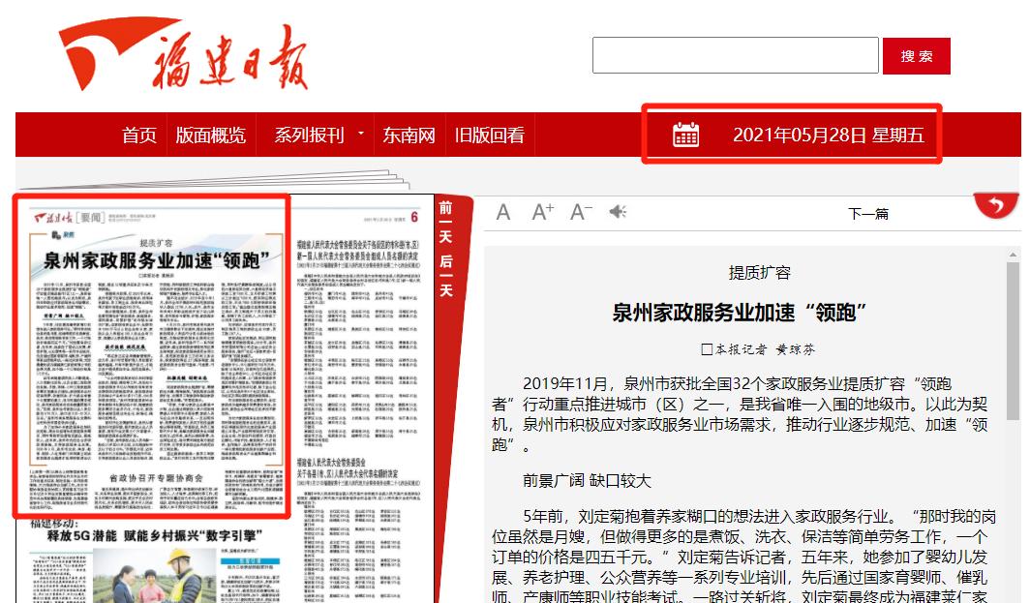This screenshot has width=1030, height=603.
Task: Increase font size with the A+ icon
Action: click(x=541, y=211)
